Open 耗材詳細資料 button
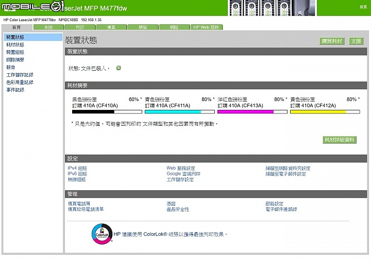This screenshot has height=262, width=371. click(340, 140)
